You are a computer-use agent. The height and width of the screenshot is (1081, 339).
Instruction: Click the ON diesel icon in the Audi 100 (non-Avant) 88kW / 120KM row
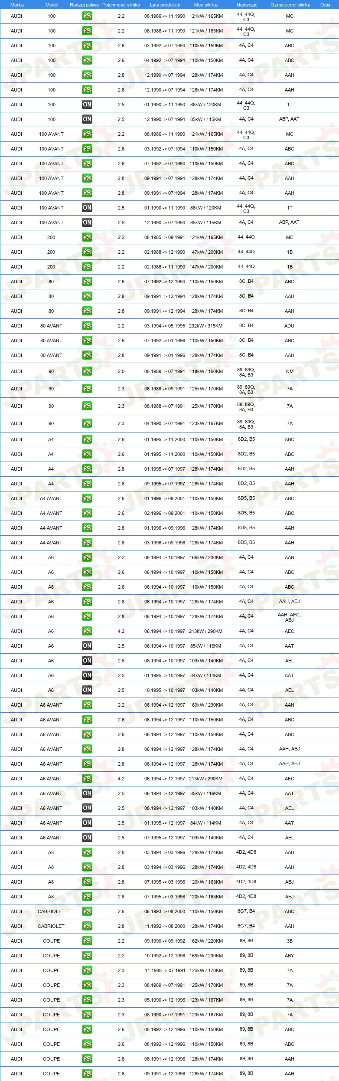pyautogui.click(x=87, y=105)
